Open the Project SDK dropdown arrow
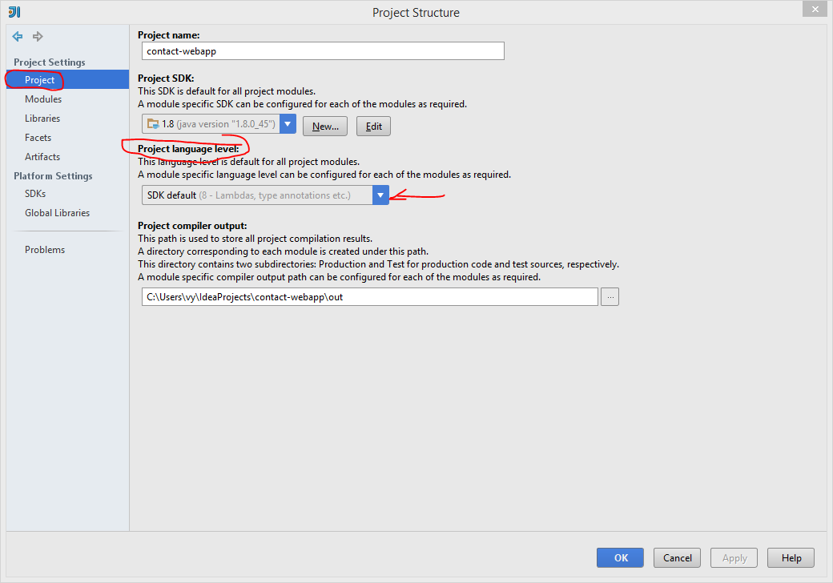Image resolution: width=833 pixels, height=583 pixels. pyautogui.click(x=288, y=123)
